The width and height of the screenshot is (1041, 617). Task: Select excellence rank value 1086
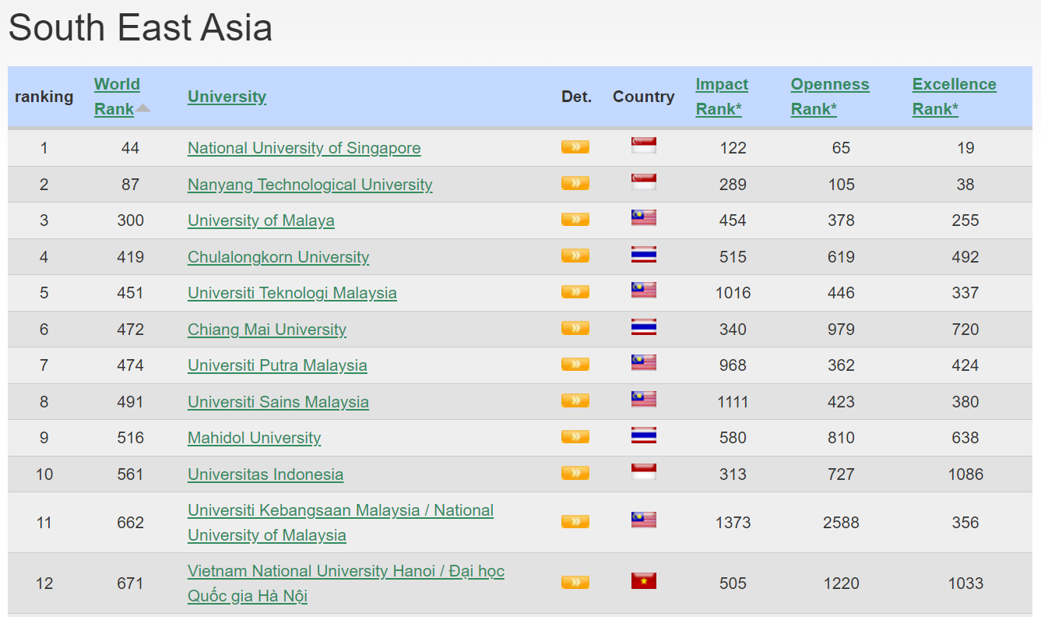click(965, 474)
